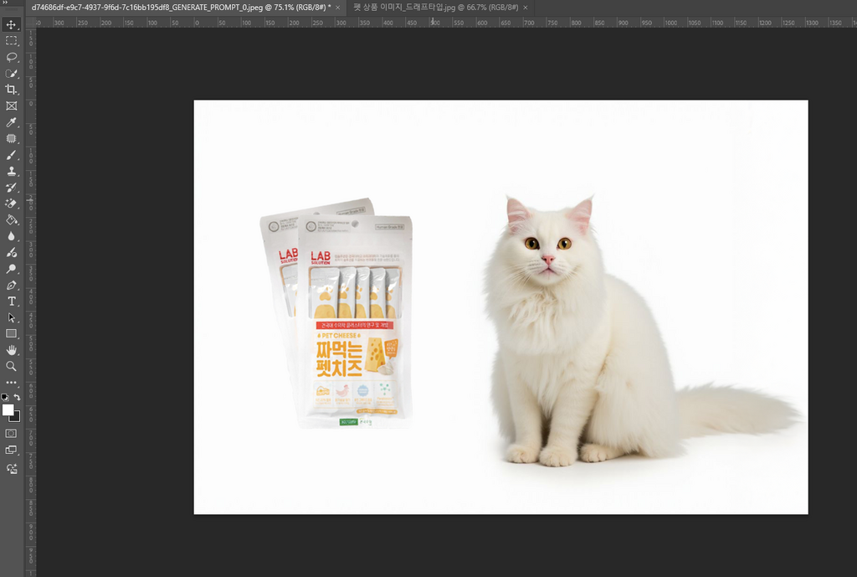The width and height of the screenshot is (857, 577).
Task: Expand the toolbar with double-arrow
Action: click(6, 3)
